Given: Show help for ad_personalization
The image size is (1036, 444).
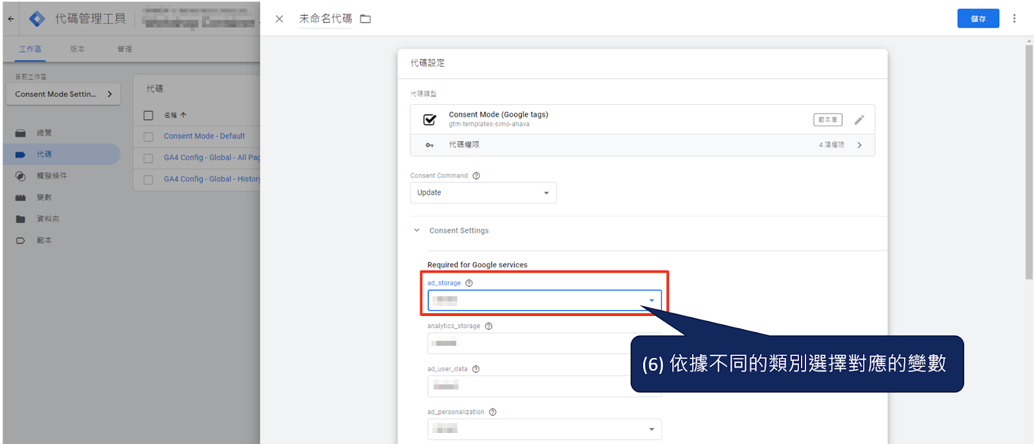Looking at the screenshot, I should (492, 412).
